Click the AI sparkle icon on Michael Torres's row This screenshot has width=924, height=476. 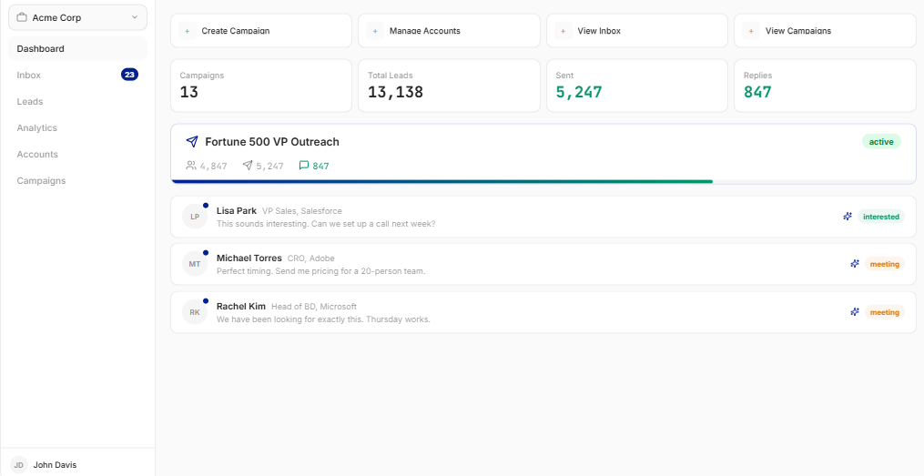tap(855, 264)
